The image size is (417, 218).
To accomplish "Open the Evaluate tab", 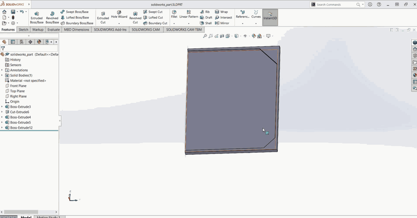I will coord(54,30).
